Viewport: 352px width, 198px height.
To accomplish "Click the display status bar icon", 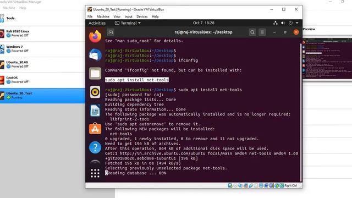I will click(x=261, y=185).
